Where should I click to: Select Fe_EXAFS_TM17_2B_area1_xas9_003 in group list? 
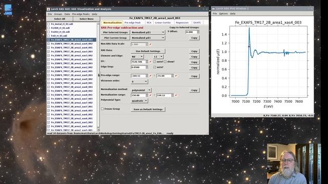pos(72,75)
